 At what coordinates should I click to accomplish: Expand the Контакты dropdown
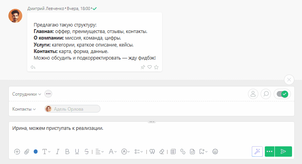click(24, 109)
